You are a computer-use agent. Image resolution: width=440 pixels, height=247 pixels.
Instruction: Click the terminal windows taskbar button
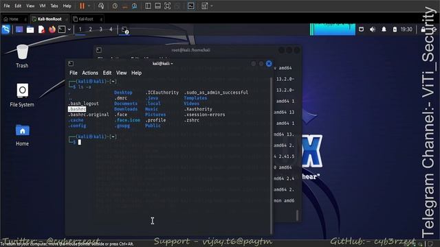(x=125, y=30)
